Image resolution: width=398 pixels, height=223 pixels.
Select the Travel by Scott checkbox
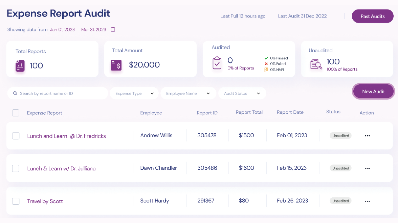coord(16,201)
